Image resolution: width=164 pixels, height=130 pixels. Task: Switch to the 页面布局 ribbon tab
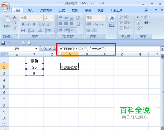(46, 10)
